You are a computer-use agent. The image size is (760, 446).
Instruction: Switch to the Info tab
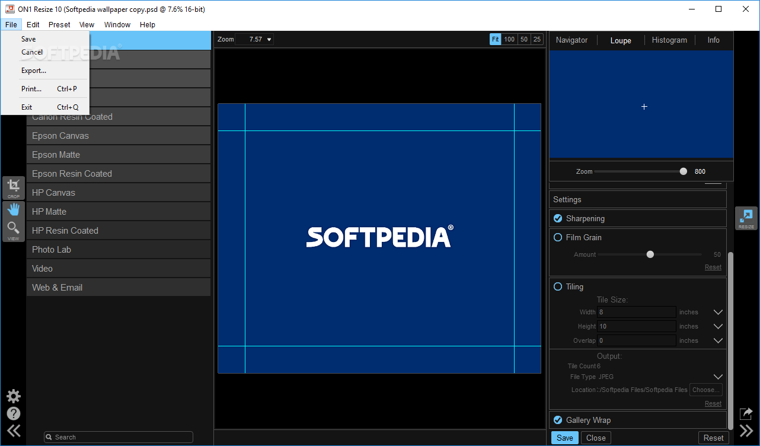[x=713, y=40]
